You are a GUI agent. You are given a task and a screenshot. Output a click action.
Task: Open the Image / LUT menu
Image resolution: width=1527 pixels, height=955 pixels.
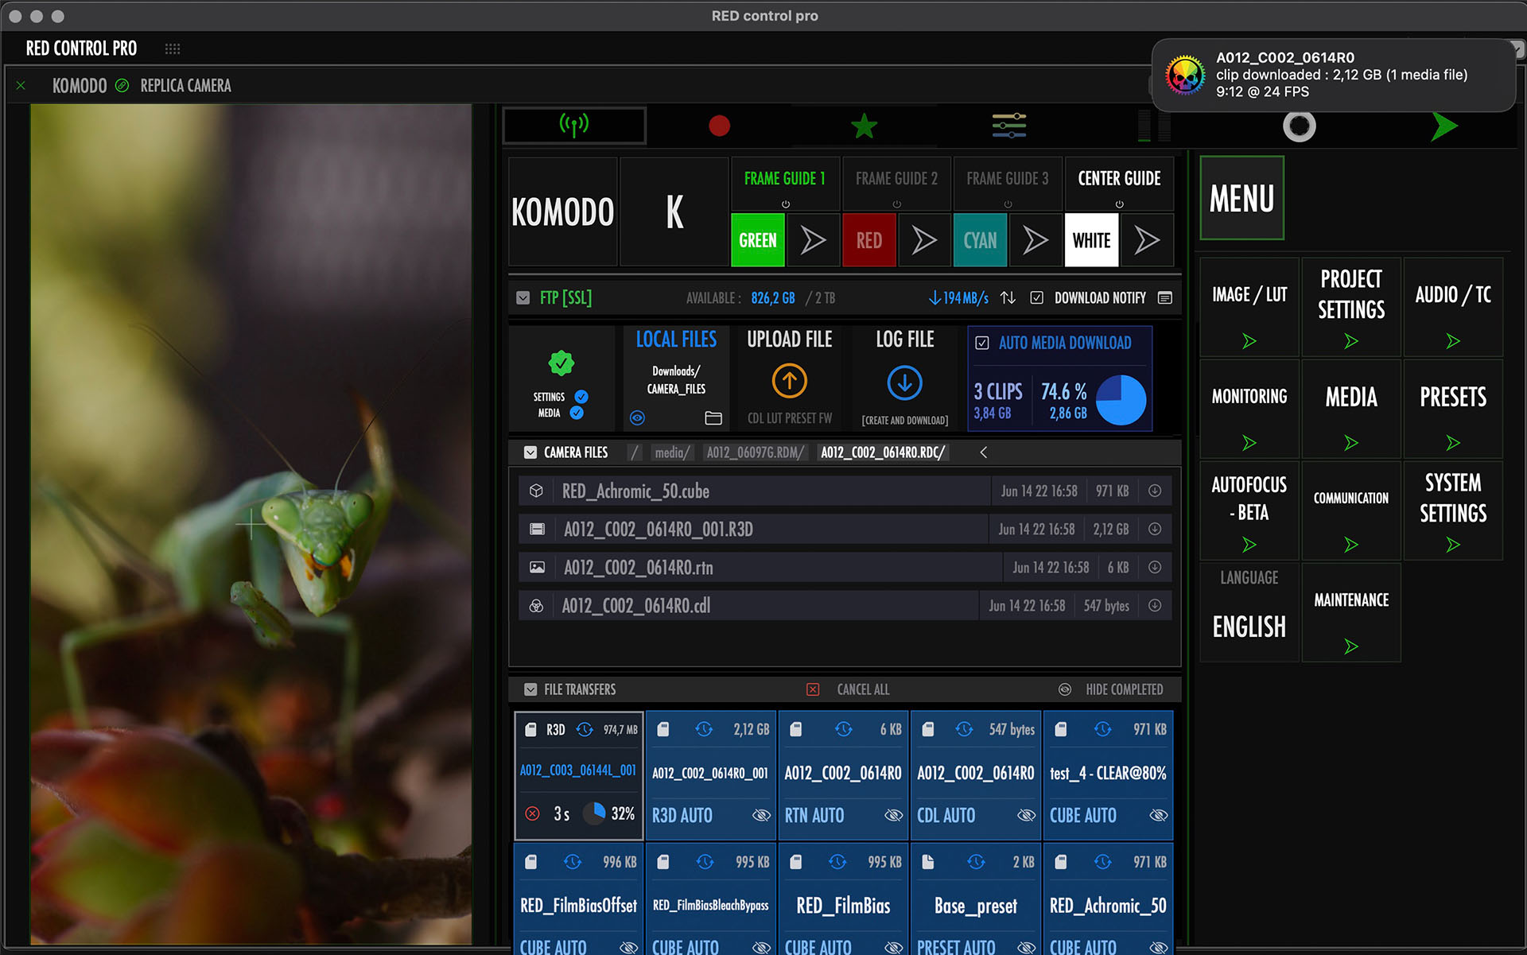click(1249, 308)
